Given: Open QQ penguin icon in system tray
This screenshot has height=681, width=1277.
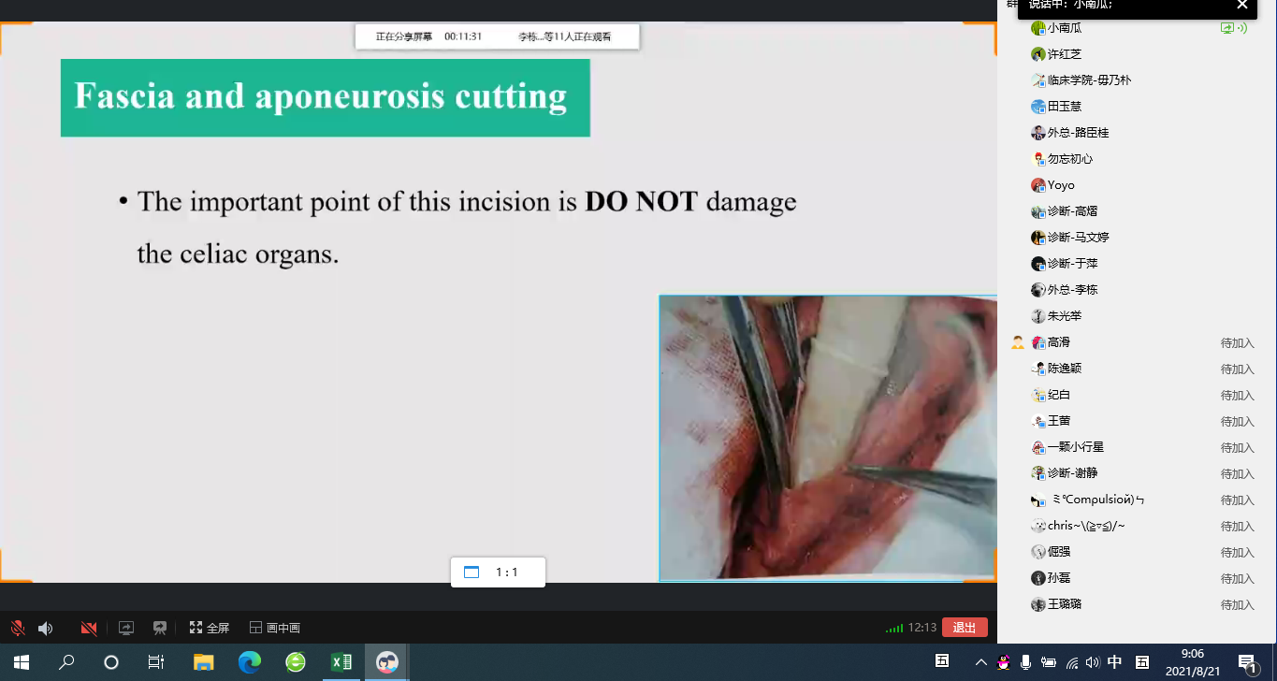Looking at the screenshot, I should [x=1004, y=662].
